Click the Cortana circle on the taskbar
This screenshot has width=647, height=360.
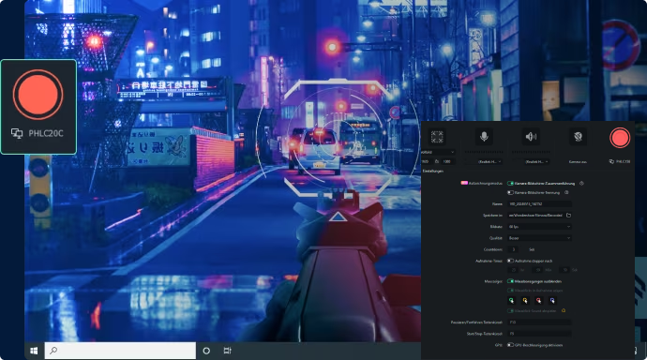(206, 351)
